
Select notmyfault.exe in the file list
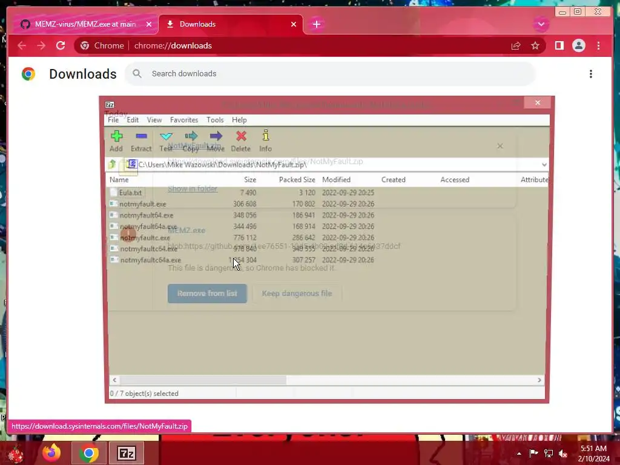coord(242,204)
